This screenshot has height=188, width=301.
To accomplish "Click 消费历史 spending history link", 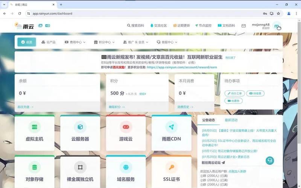I will [185, 107].
